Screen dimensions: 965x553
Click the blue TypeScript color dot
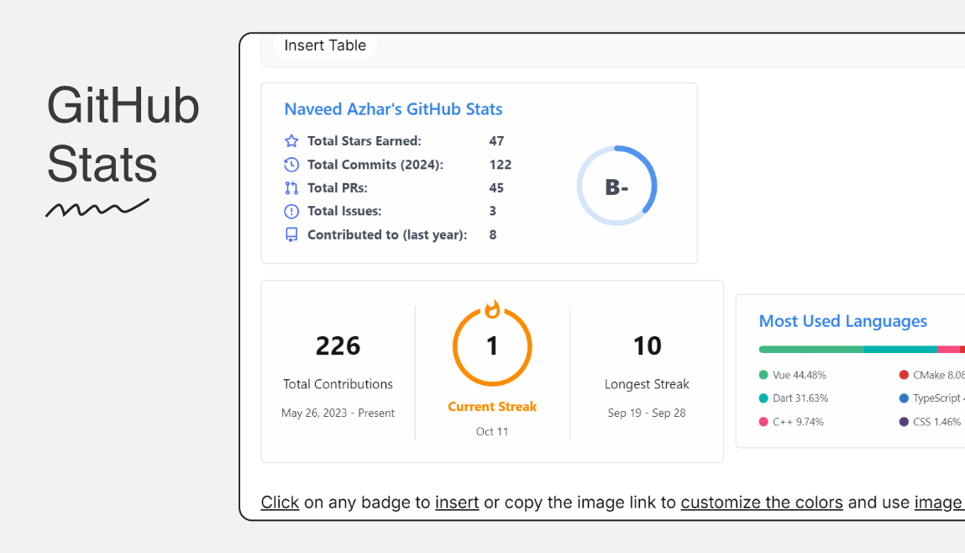pyautogui.click(x=904, y=398)
